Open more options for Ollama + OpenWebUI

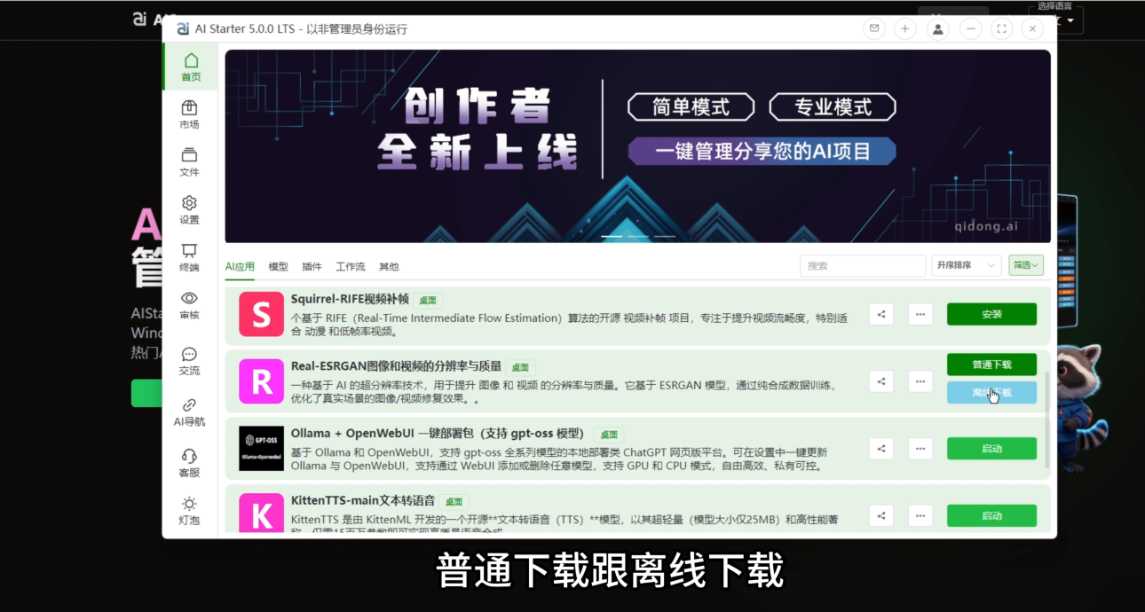(x=920, y=449)
